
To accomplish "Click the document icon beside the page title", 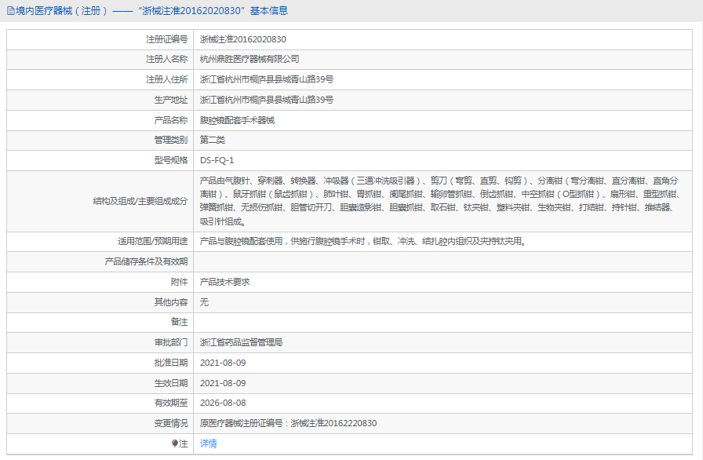I will 11,11.
